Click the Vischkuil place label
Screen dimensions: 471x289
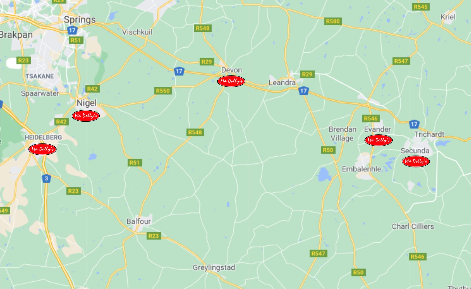tap(137, 32)
